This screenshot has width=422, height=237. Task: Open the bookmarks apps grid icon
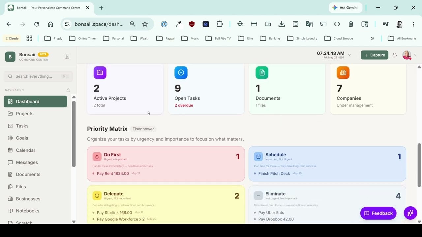(29, 38)
